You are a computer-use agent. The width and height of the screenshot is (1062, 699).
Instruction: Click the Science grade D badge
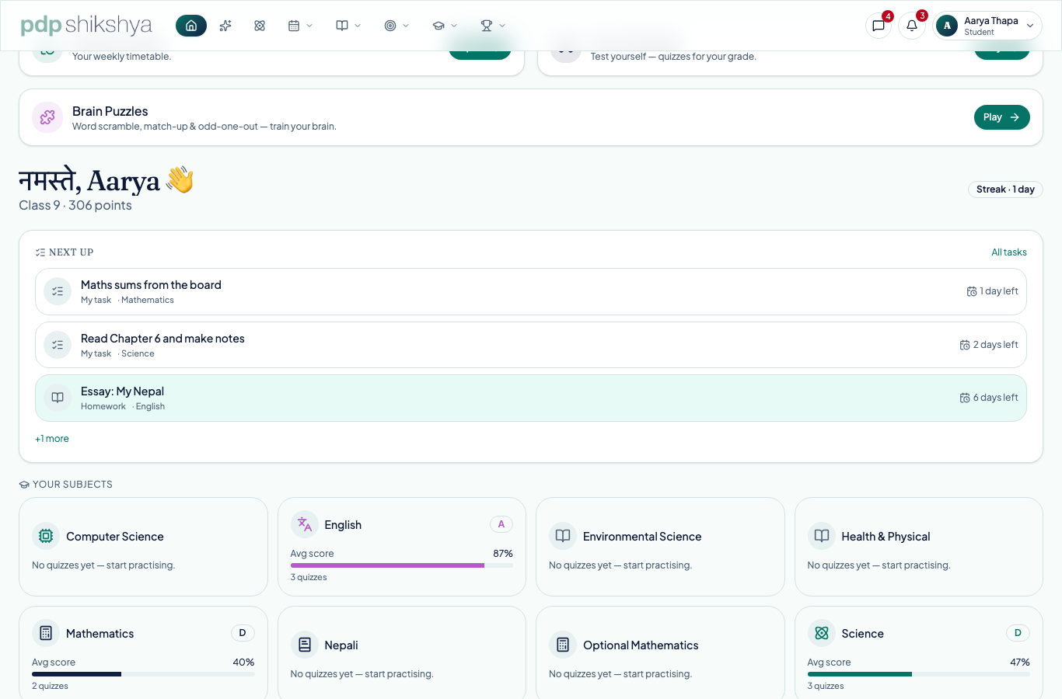1018,633
